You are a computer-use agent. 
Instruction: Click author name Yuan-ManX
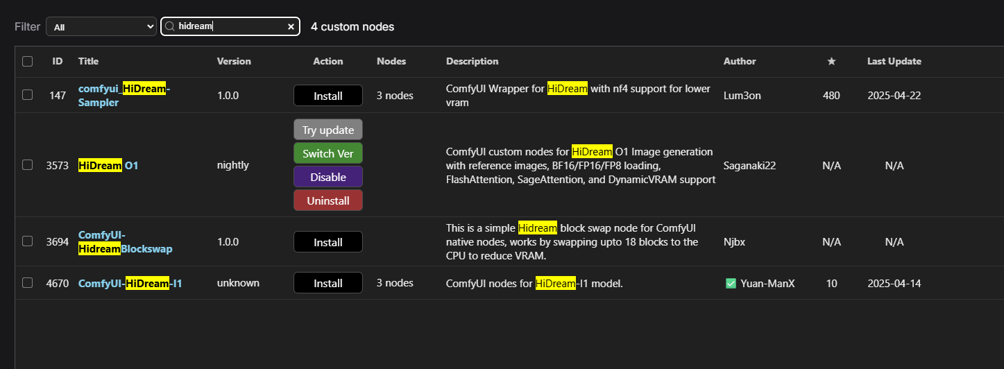[x=767, y=283]
